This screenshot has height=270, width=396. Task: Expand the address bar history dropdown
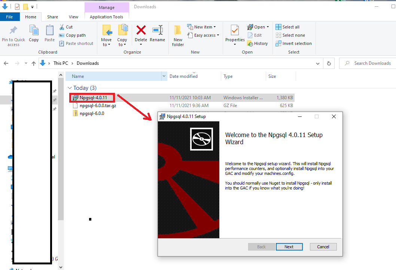pyautogui.click(x=318, y=63)
